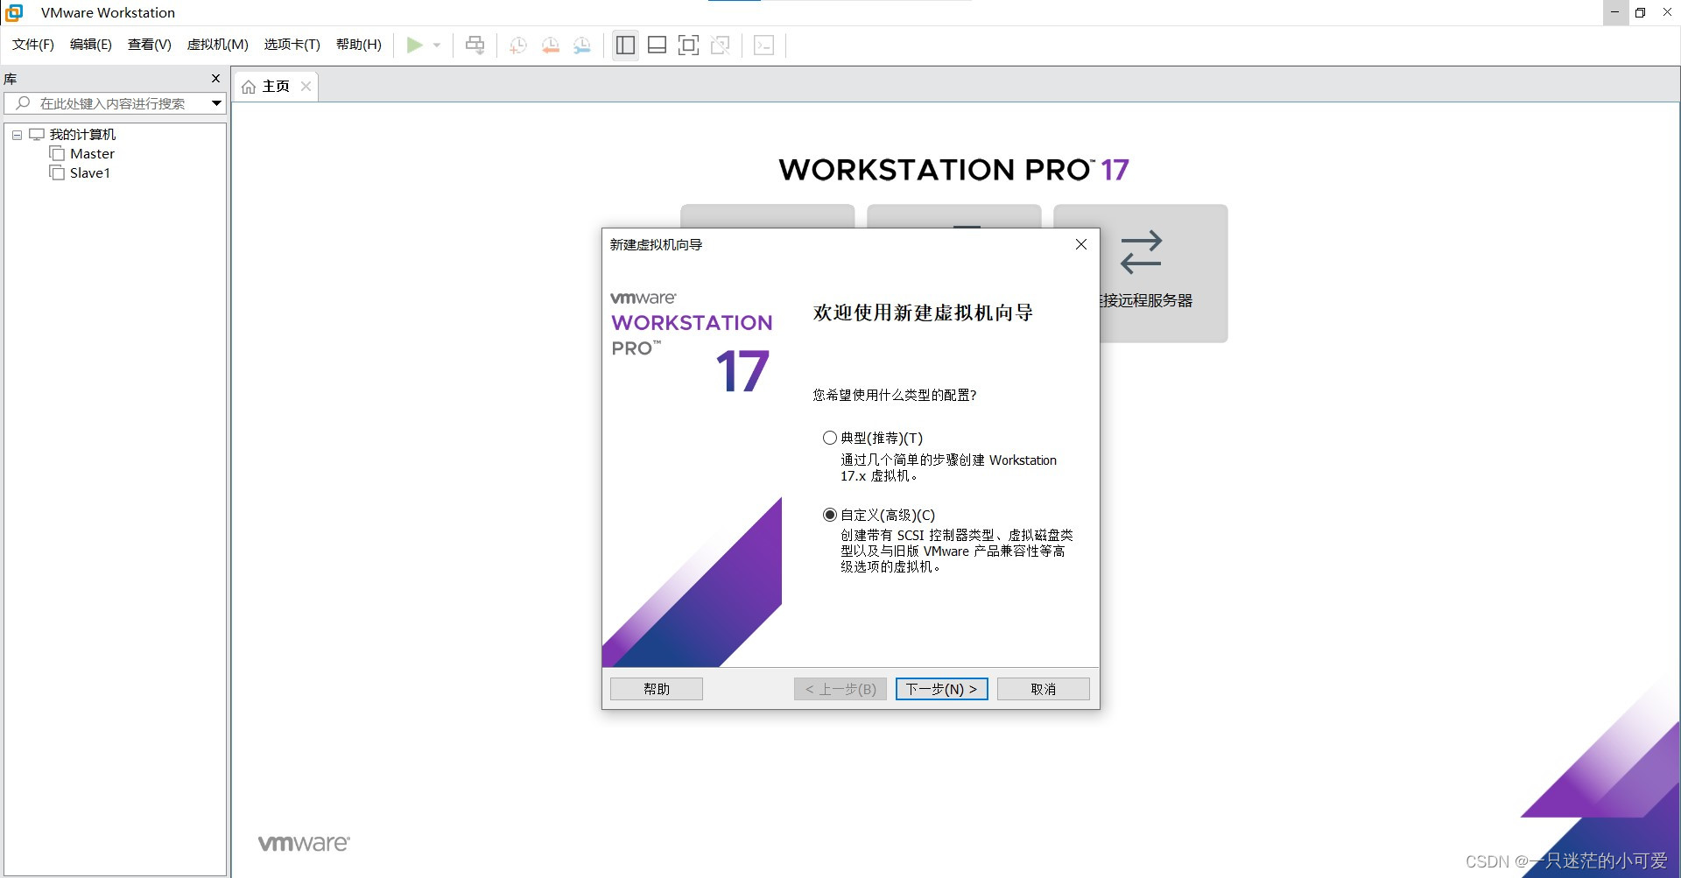
Task: Select Slave1 in the library tree
Action: (x=90, y=172)
